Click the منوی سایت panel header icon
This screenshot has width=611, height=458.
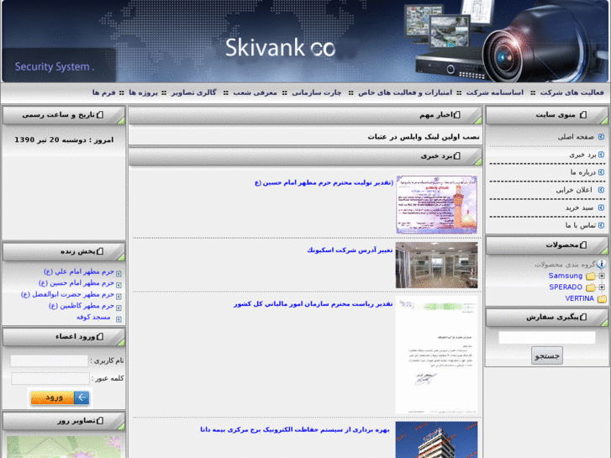[583, 114]
